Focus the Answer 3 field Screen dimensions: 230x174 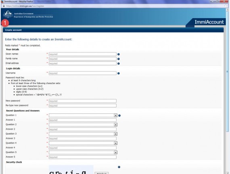83,138
